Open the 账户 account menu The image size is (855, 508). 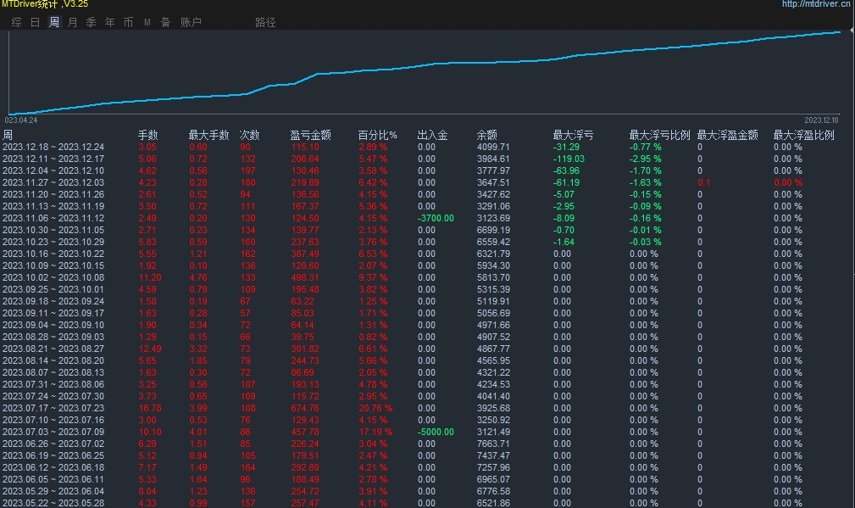[190, 23]
